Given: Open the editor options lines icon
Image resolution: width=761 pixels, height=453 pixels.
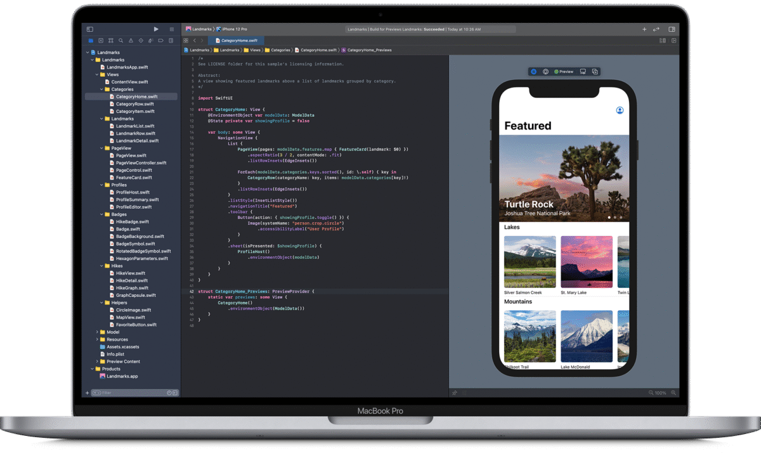Looking at the screenshot, I should point(663,40).
